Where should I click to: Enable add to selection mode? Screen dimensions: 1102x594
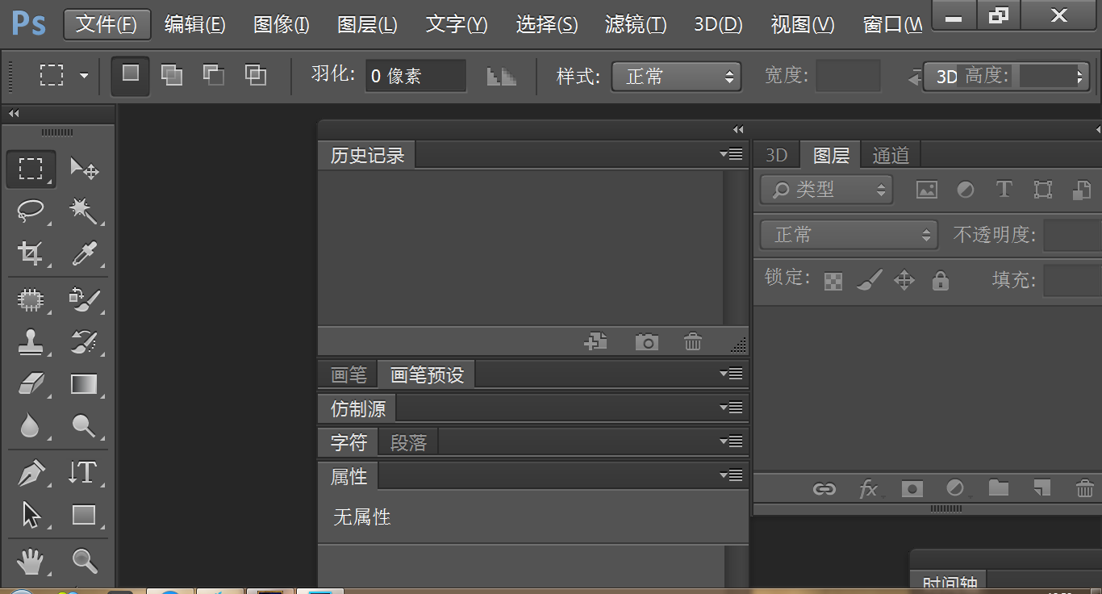click(171, 75)
